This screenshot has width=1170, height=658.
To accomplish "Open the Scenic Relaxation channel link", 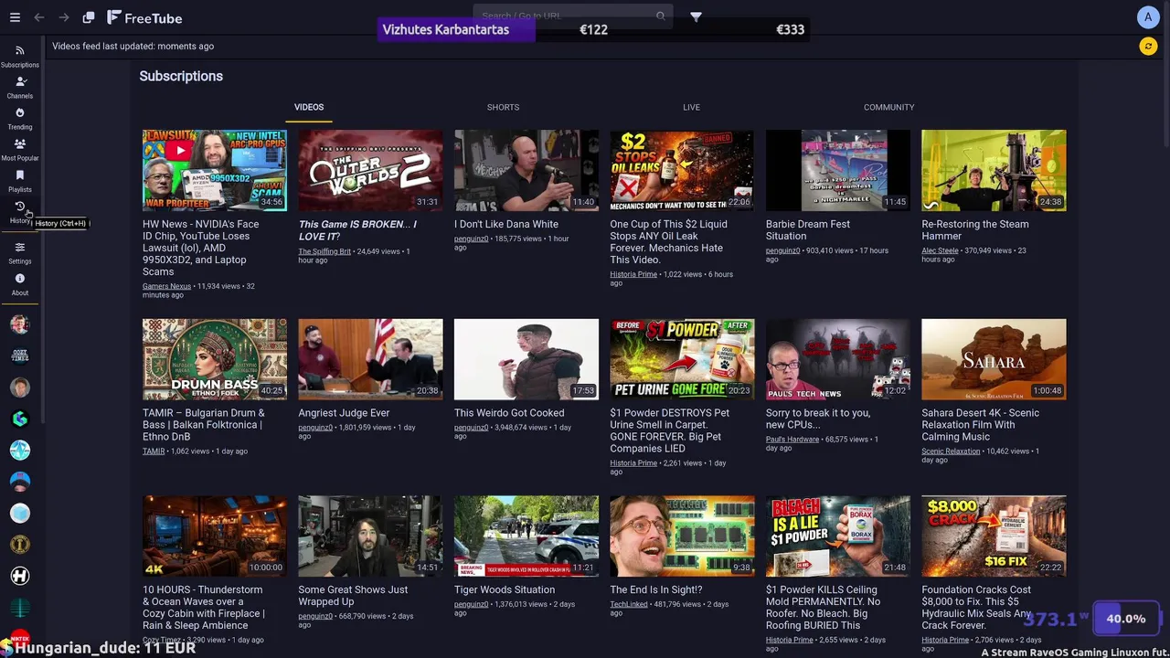I will pyautogui.click(x=951, y=451).
